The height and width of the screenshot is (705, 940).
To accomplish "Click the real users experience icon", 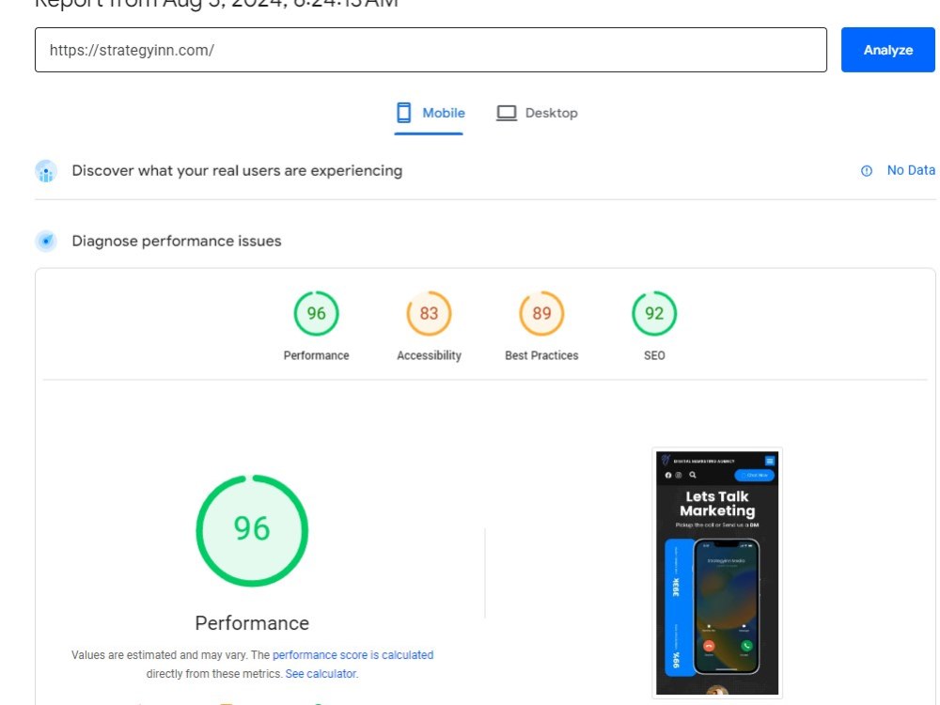I will [46, 171].
